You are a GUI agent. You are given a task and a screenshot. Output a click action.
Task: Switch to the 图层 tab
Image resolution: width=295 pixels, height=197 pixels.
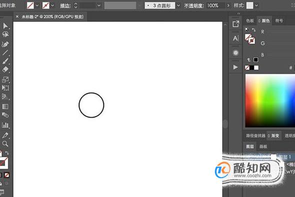click(x=250, y=147)
